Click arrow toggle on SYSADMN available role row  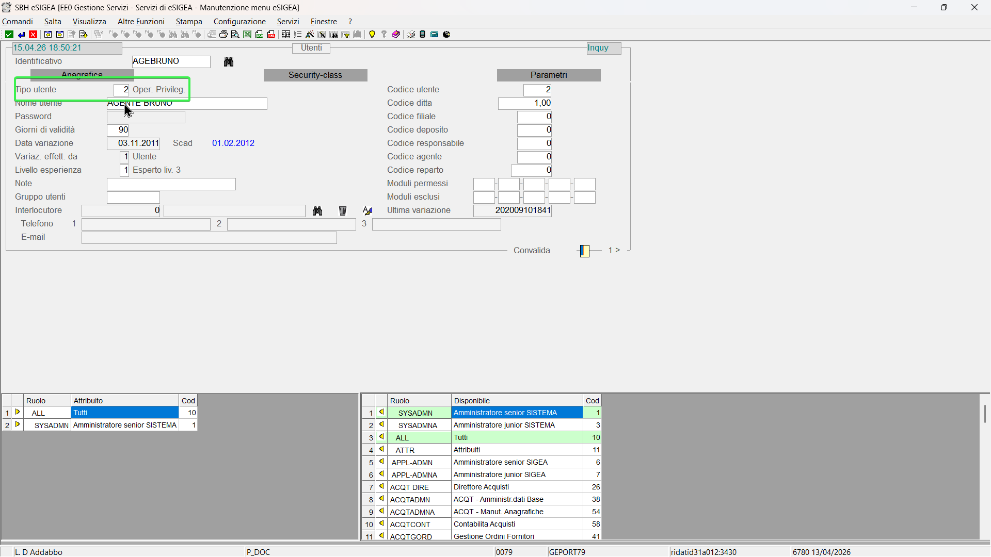tap(381, 413)
